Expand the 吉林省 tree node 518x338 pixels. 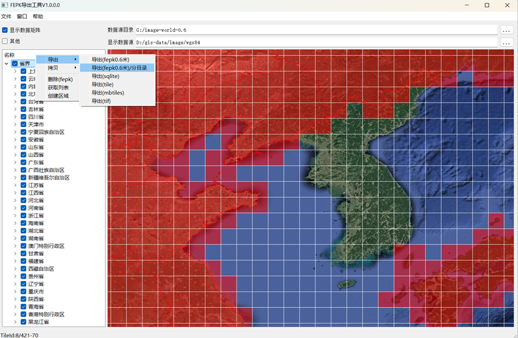click(x=15, y=109)
